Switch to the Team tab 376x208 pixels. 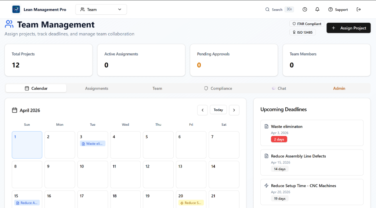(157, 88)
